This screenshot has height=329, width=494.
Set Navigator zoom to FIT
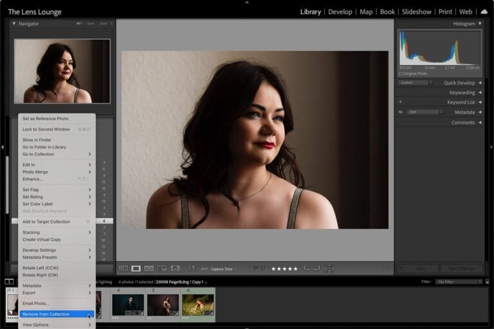click(78, 24)
